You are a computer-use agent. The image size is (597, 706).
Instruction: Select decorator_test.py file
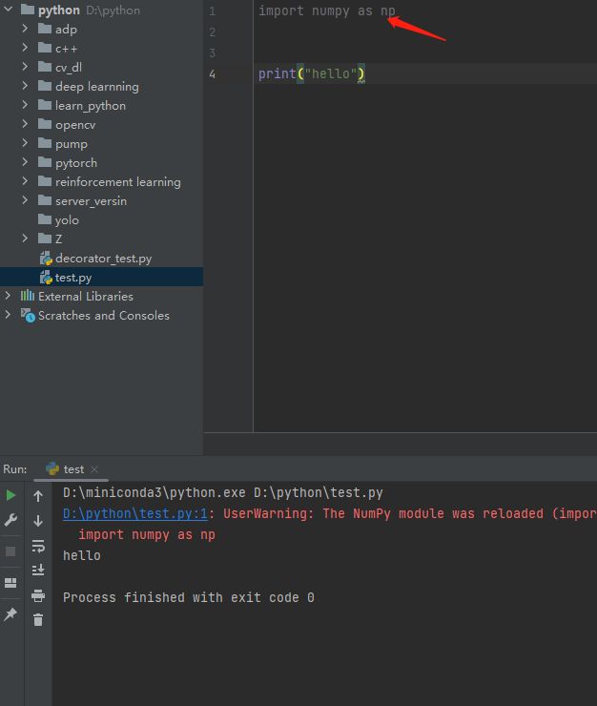[x=104, y=259]
